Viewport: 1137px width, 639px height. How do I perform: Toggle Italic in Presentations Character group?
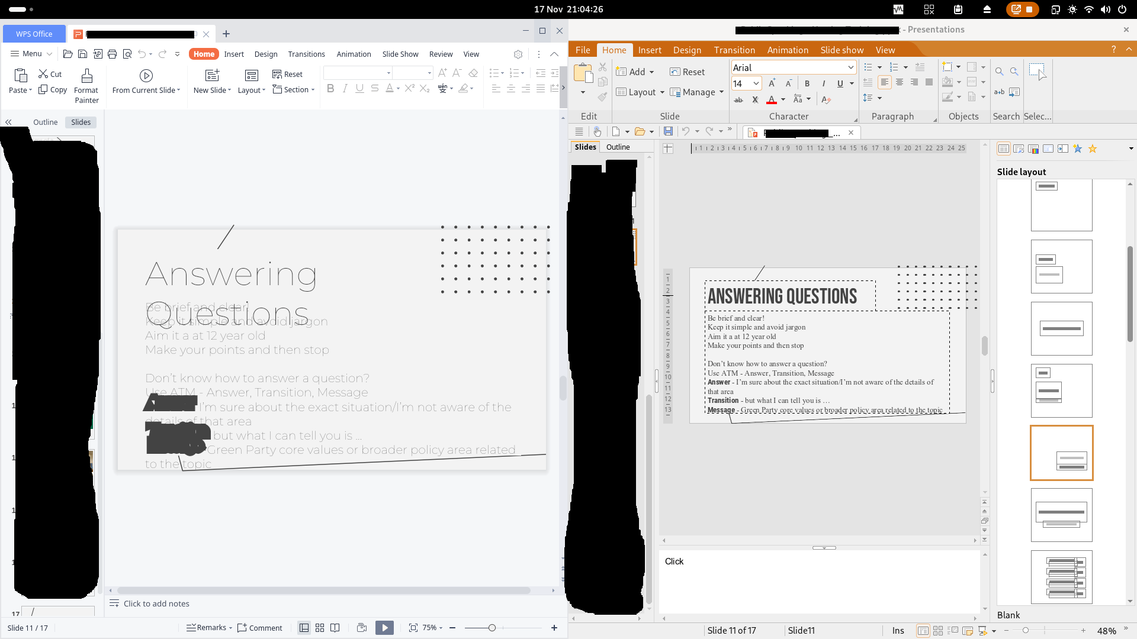pyautogui.click(x=824, y=83)
